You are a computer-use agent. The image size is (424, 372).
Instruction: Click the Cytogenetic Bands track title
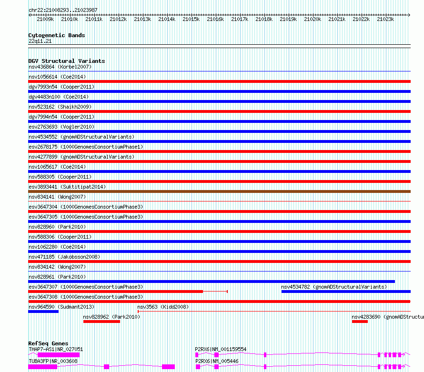tap(57, 35)
